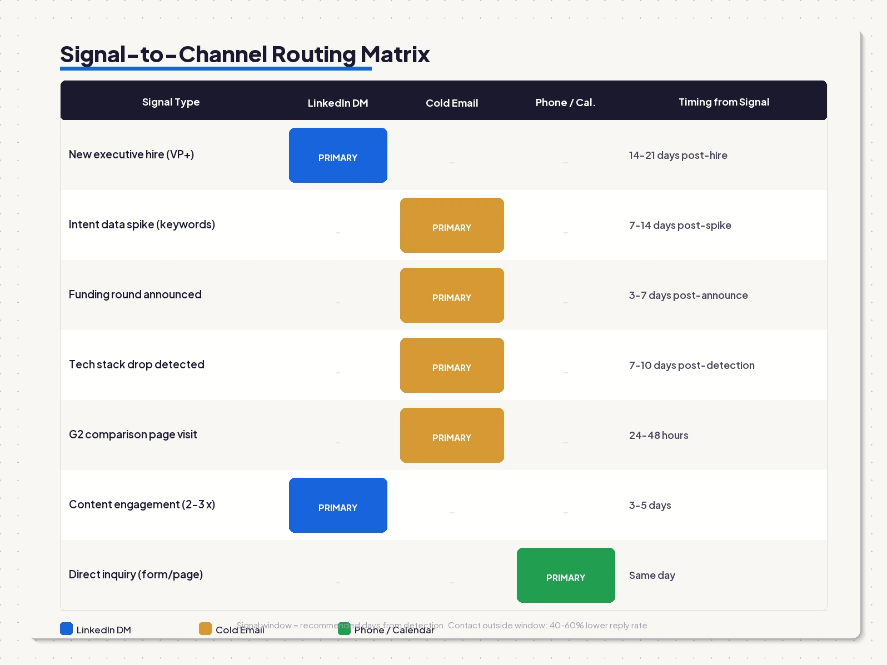Select the row label Direct inquiry (form/page)
Screen dimensions: 887x665
coord(136,574)
